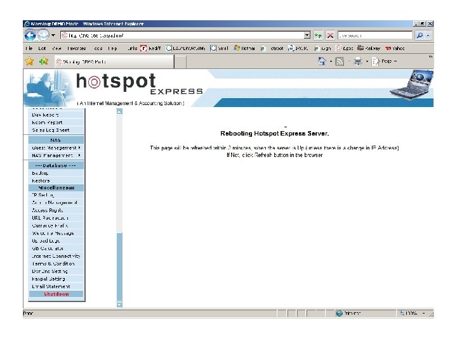Click the browser Back arrow button
The width and height of the screenshot is (457, 342).
pos(30,35)
